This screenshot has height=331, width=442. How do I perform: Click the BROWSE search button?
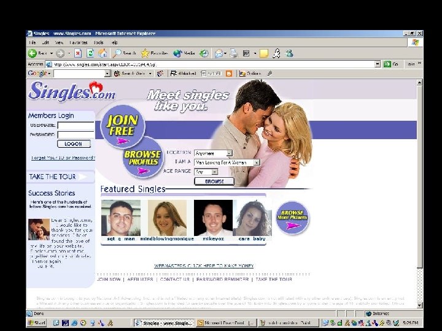tap(214, 181)
